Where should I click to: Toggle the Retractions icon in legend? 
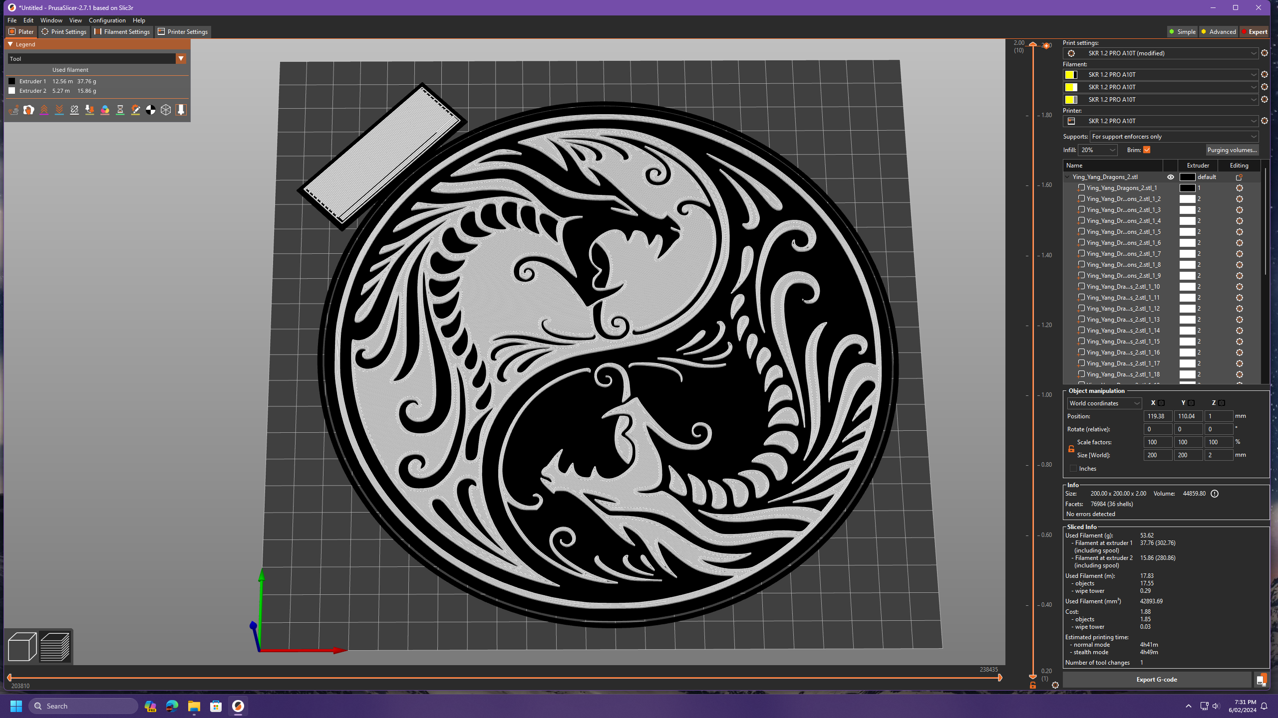coord(44,110)
